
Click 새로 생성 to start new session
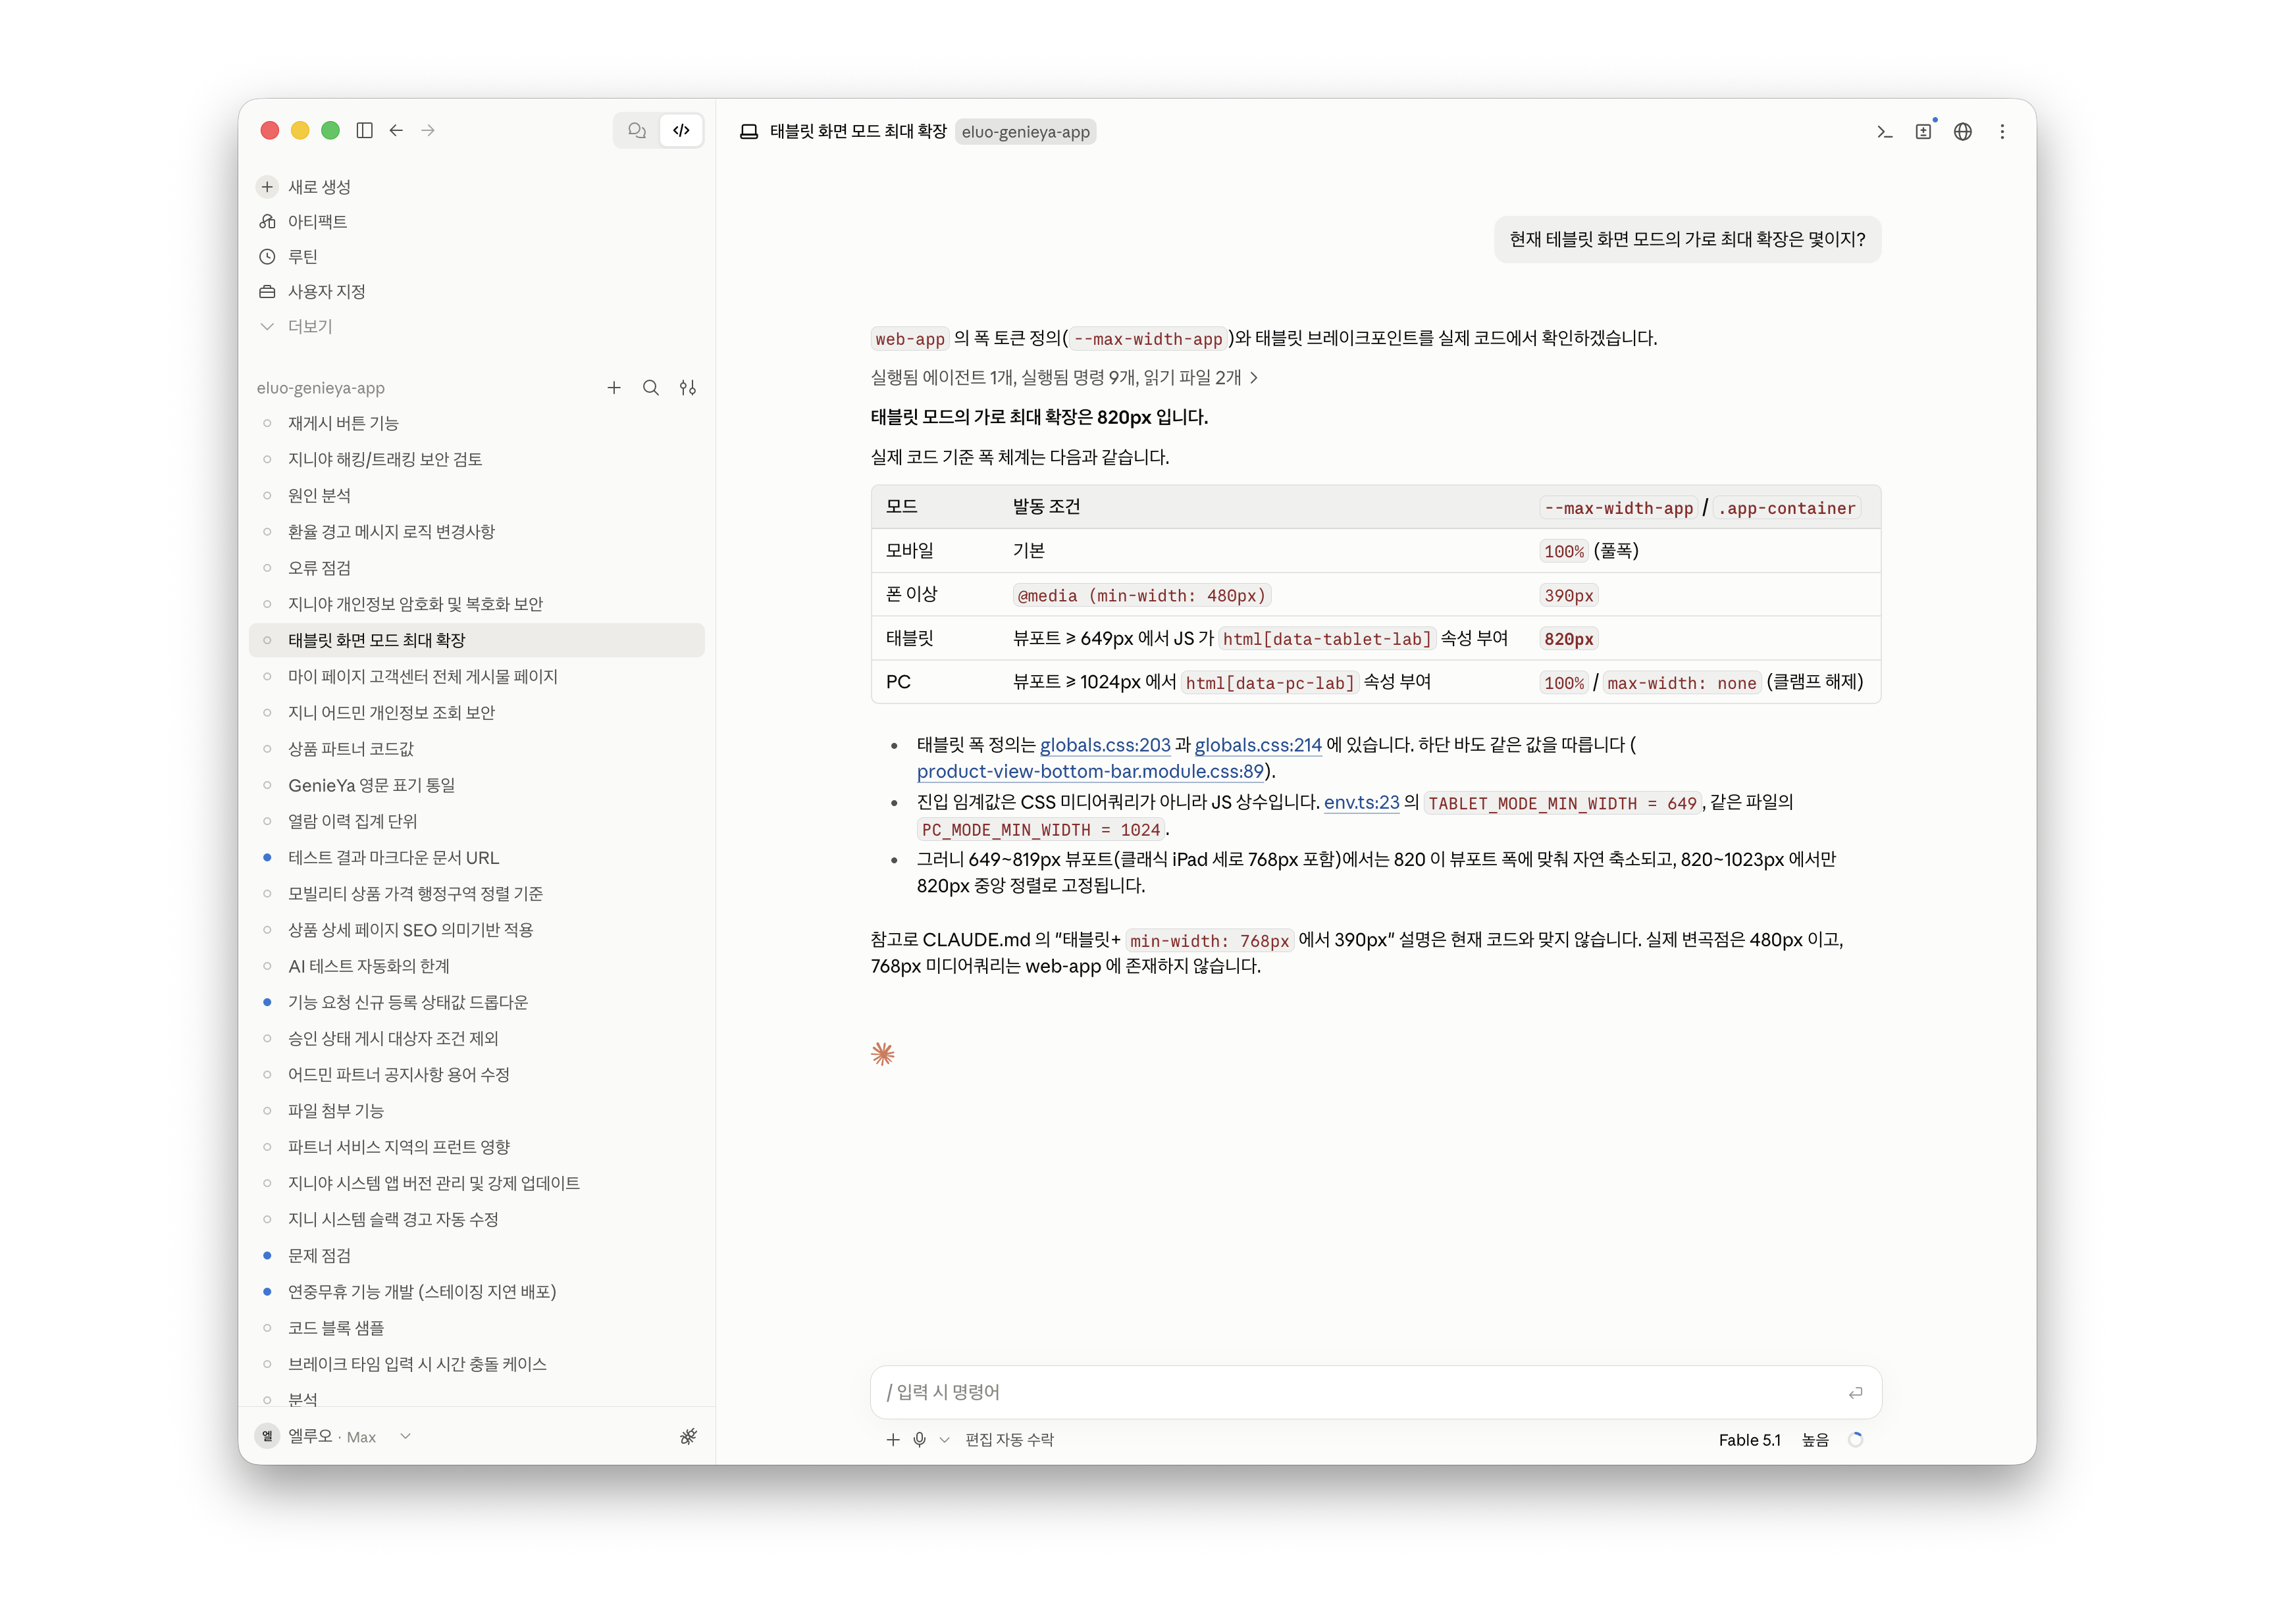pyautogui.click(x=318, y=187)
